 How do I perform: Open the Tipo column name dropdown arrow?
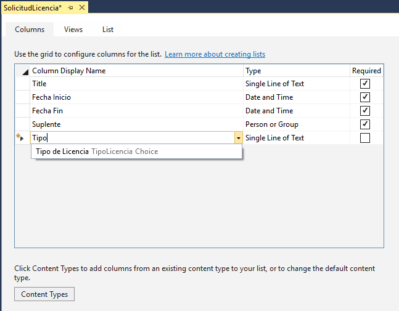tap(238, 138)
